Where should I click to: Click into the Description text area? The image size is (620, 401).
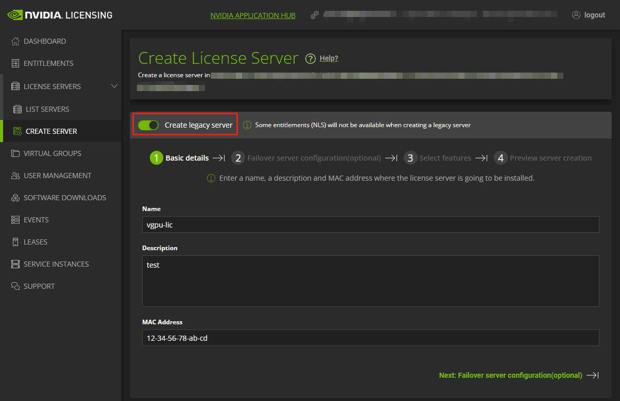371,281
